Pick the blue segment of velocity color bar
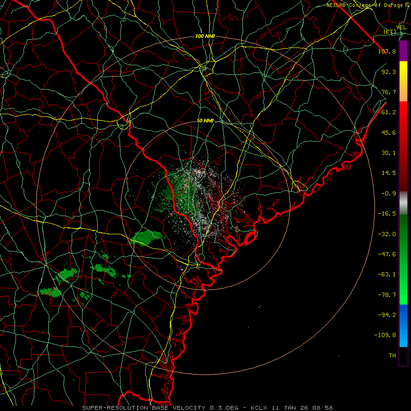411x411 pixels. pyautogui.click(x=403, y=326)
